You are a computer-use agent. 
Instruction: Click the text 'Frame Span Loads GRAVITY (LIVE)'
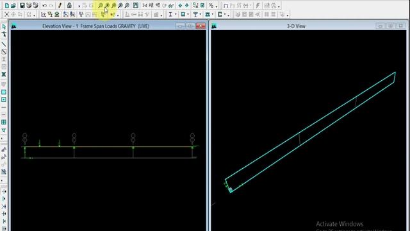click(x=115, y=26)
